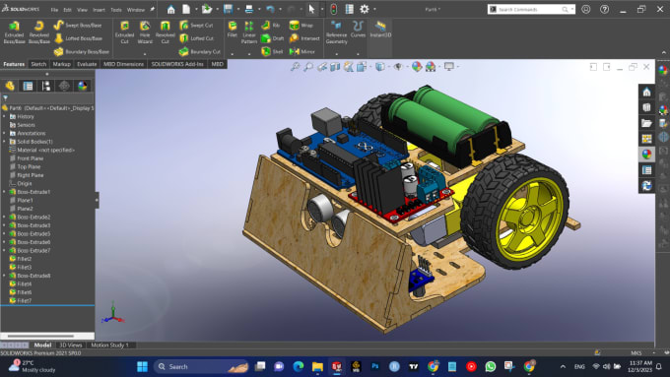670x377 pixels.
Task: Open the Evaluate ribbon tab
Action: click(87, 64)
